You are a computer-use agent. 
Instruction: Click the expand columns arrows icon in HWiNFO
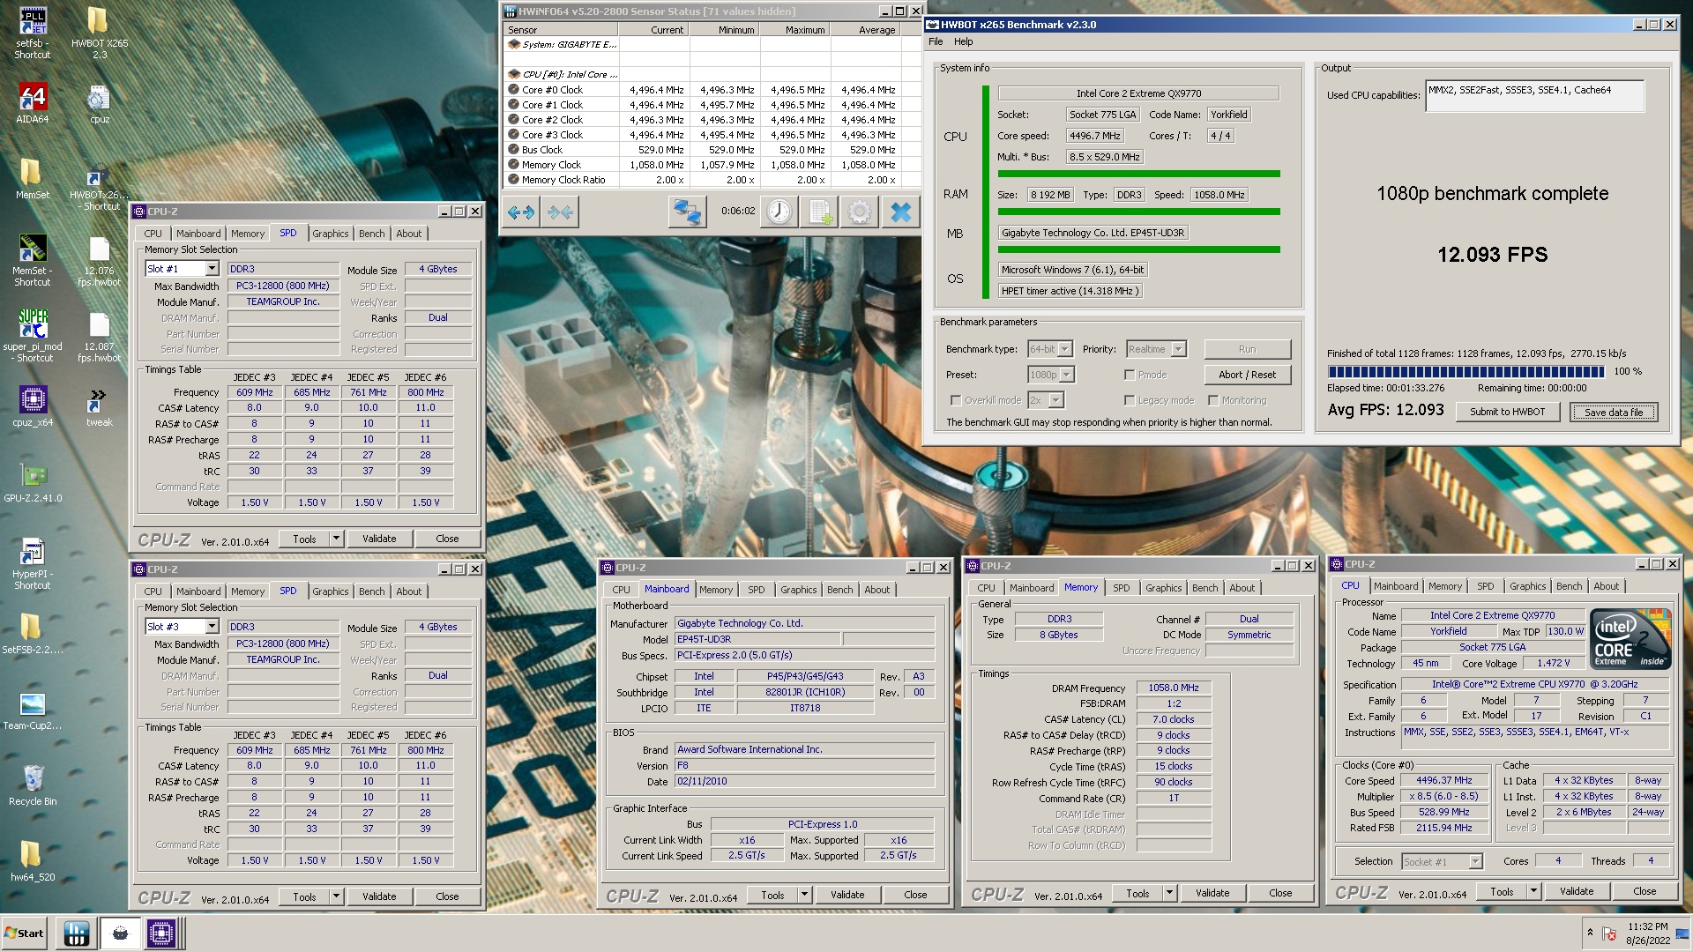point(521,212)
